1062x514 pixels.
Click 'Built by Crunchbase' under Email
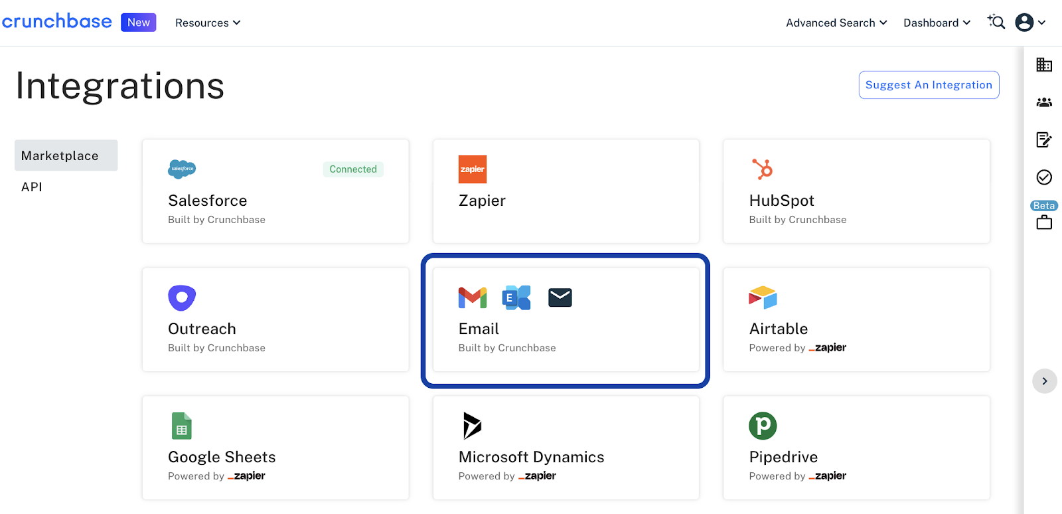pos(507,348)
